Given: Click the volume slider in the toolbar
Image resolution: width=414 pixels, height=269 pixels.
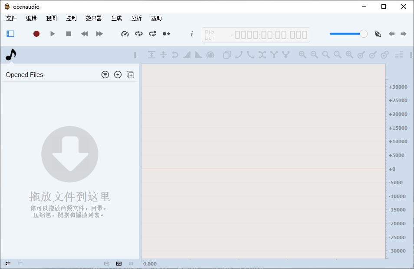Looking at the screenshot, I should [348, 34].
